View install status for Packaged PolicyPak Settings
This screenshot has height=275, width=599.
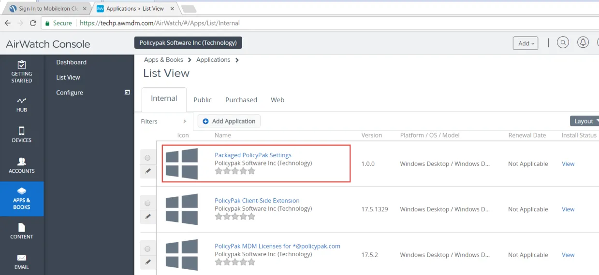(x=568, y=164)
